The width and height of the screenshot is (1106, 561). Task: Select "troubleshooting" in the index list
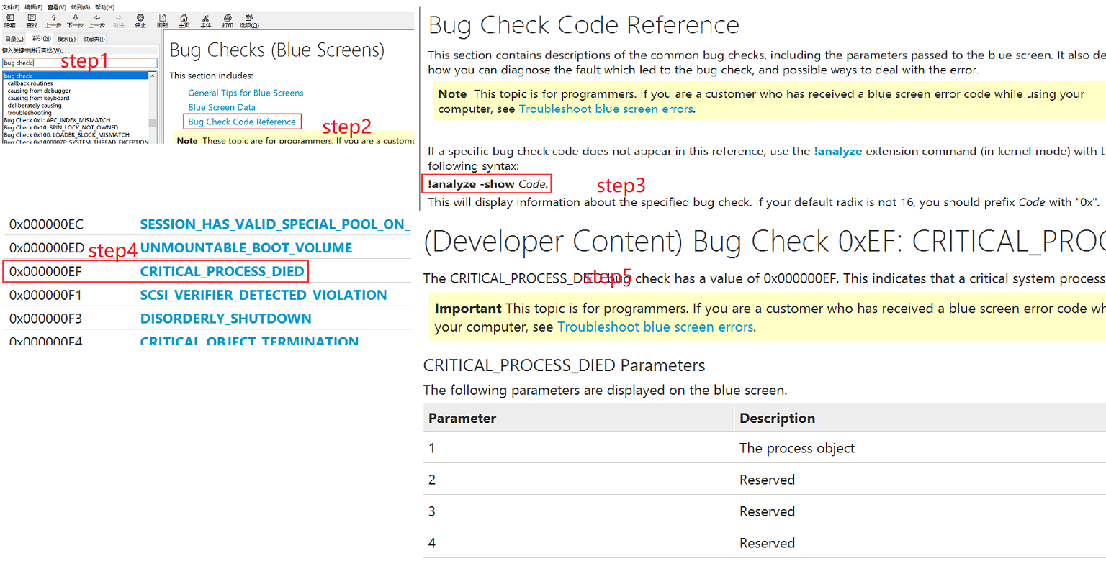[x=30, y=113]
